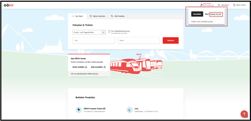Click the OÖVV logo
Image resolution: width=251 pixels, height=121 pixels.
coord(9,5)
